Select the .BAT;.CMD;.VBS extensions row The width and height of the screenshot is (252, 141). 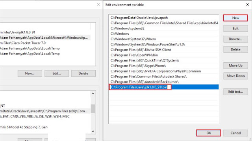pyautogui.click(x=45, y=116)
